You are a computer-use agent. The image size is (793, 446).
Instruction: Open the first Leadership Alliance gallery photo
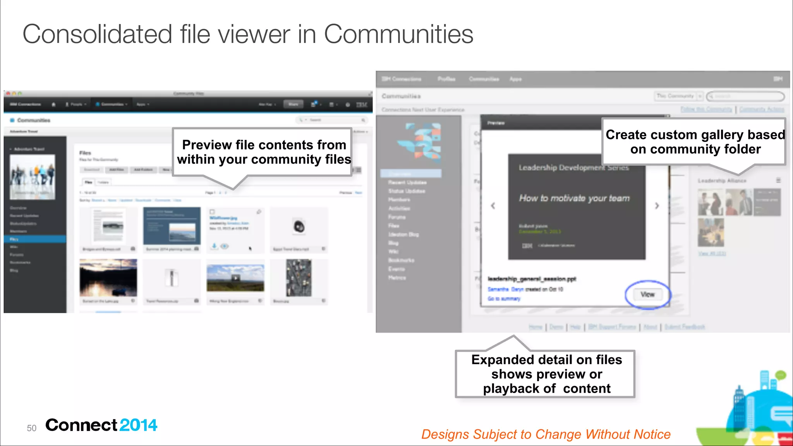pos(711,202)
